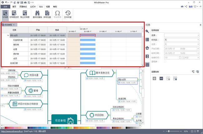This screenshot has height=134, width=203.
Task: Switch to the 页面样式 page style tab
Action: (x=23, y=7)
